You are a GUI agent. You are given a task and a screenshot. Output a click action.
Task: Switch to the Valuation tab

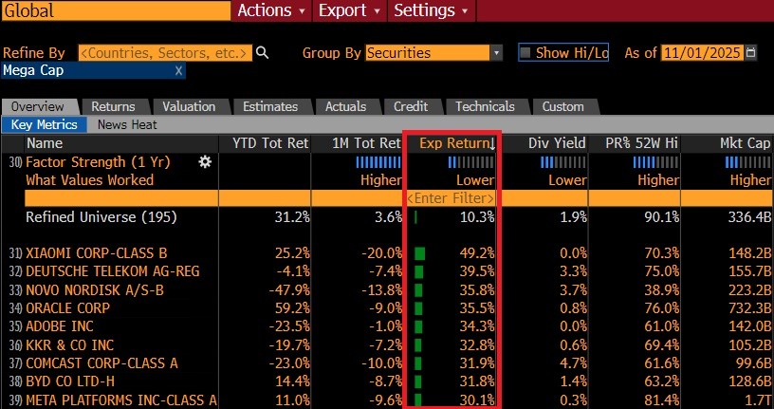coord(189,107)
